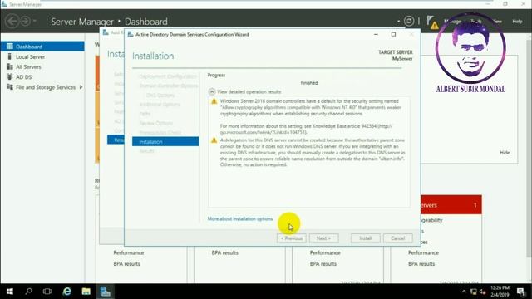Open Performance in red servers tile
This screenshot has width=532, height=299.
point(423,252)
